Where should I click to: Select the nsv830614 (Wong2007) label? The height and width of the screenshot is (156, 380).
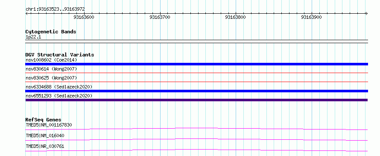pyautogui.click(x=51, y=69)
